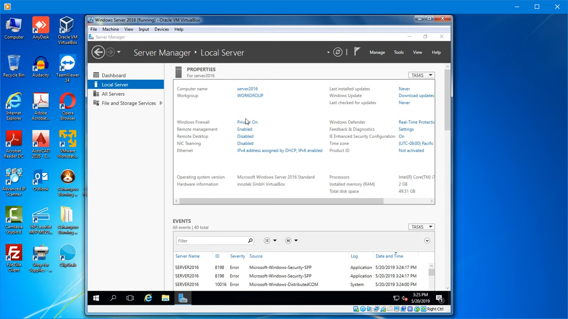Click the server2016 computer name link
568x319 pixels.
pos(247,89)
